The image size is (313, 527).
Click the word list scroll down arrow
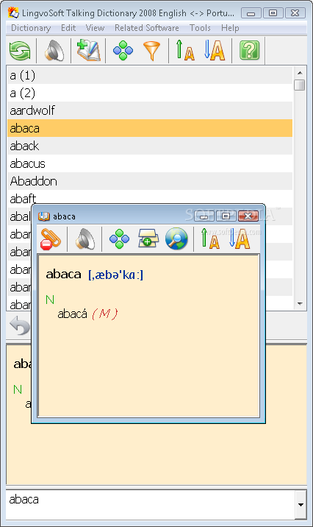click(300, 303)
